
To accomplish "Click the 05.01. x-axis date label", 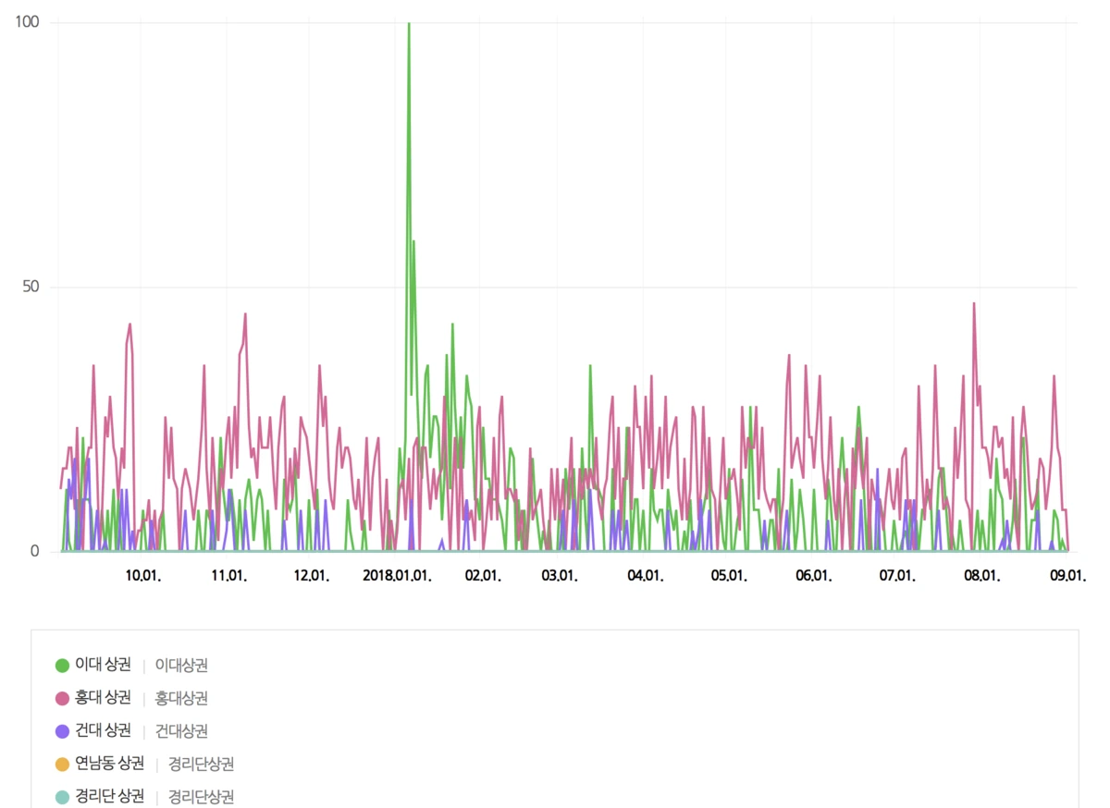I will pos(729,575).
